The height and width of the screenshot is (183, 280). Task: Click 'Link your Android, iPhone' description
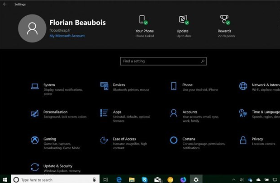tap(200, 90)
